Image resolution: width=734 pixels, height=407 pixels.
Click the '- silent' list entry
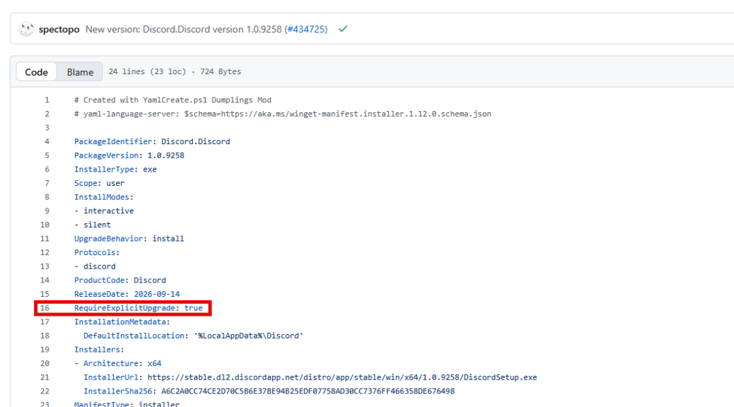[92, 225]
